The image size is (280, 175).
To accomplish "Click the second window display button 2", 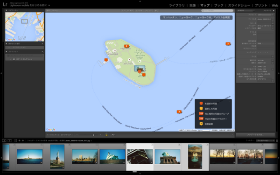I will coord(9,140).
